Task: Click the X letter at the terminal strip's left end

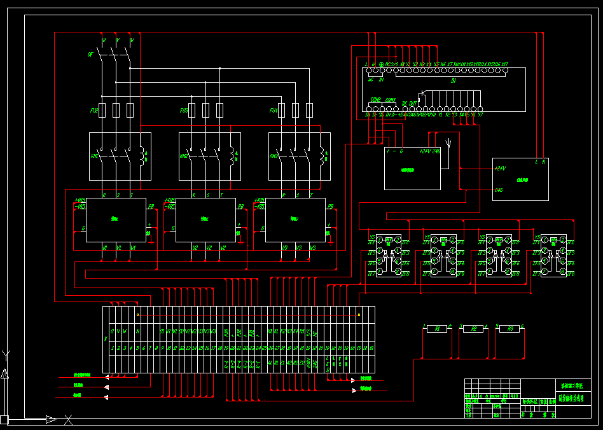Action: coord(106,339)
